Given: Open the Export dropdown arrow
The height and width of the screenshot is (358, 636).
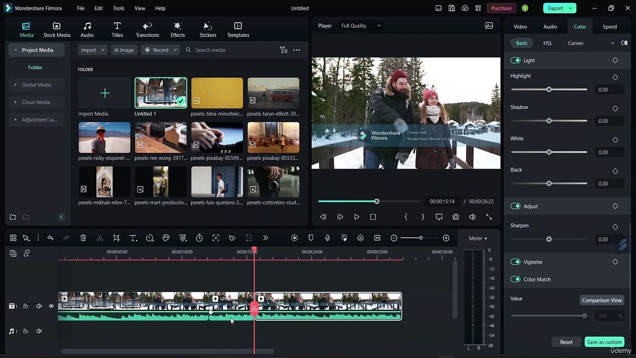Looking at the screenshot, I should (x=571, y=8).
